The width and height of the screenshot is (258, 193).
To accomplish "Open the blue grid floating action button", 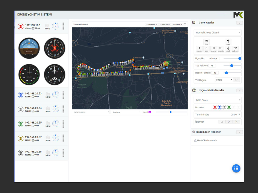I will pos(236,168).
